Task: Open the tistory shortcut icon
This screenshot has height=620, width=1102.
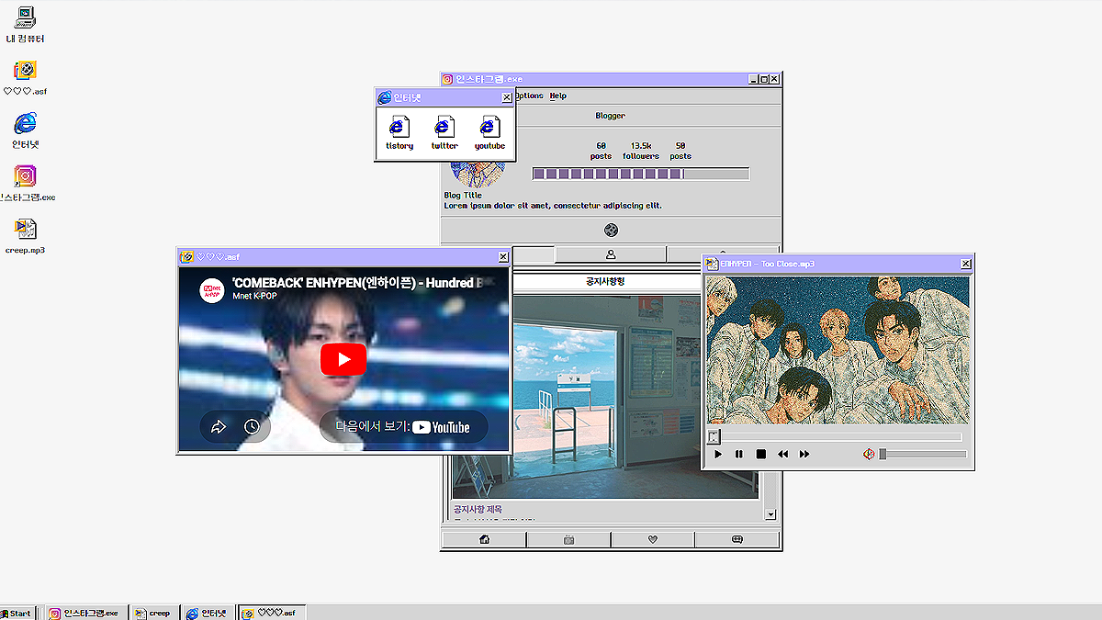Action: [399, 128]
